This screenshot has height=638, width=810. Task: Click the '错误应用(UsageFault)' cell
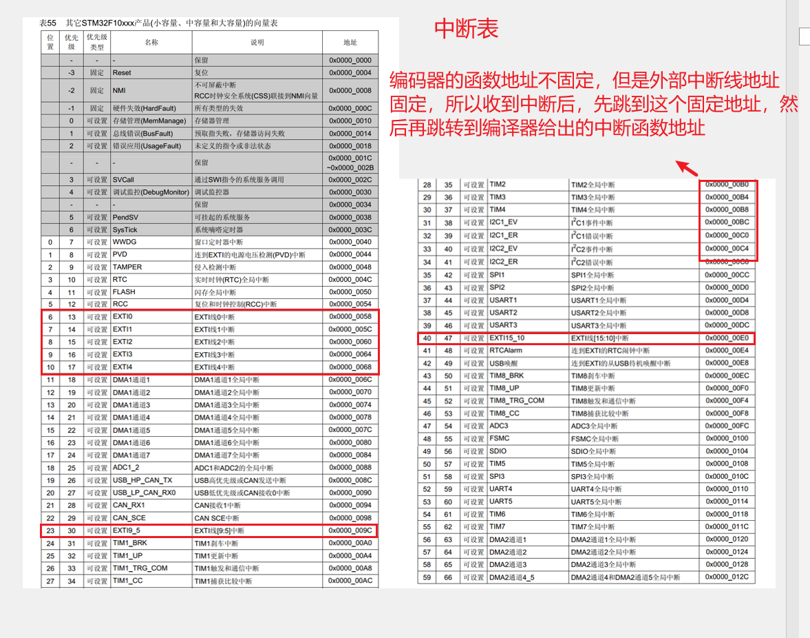(x=151, y=146)
